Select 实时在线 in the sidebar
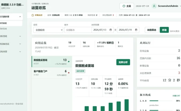 (11, 29)
